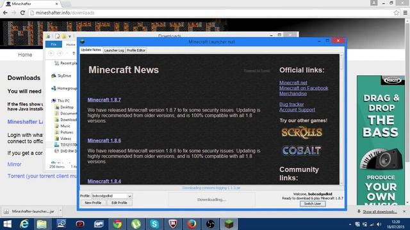Switch to the Minecraft taskbar icon
This screenshot has width=410, height=230.
coord(229,224)
